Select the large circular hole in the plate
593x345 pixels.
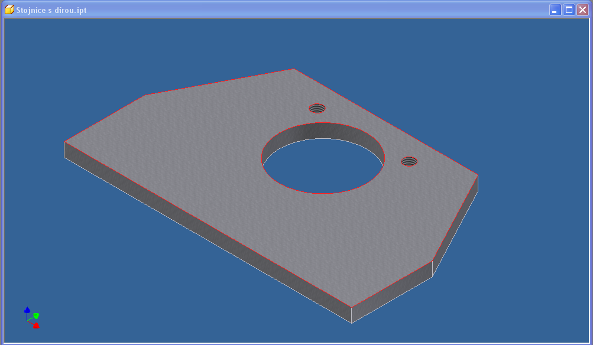pyautogui.click(x=323, y=158)
